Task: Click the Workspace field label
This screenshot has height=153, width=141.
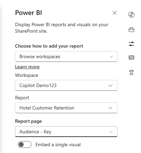Action: [27, 75]
